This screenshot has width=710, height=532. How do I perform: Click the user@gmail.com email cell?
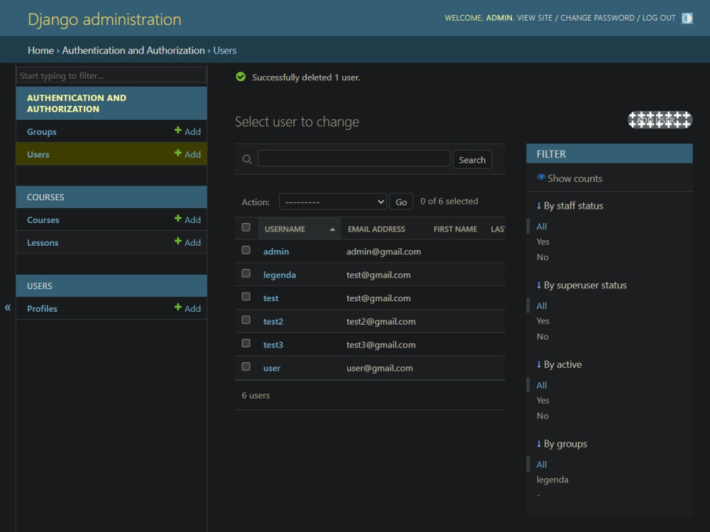pos(379,368)
